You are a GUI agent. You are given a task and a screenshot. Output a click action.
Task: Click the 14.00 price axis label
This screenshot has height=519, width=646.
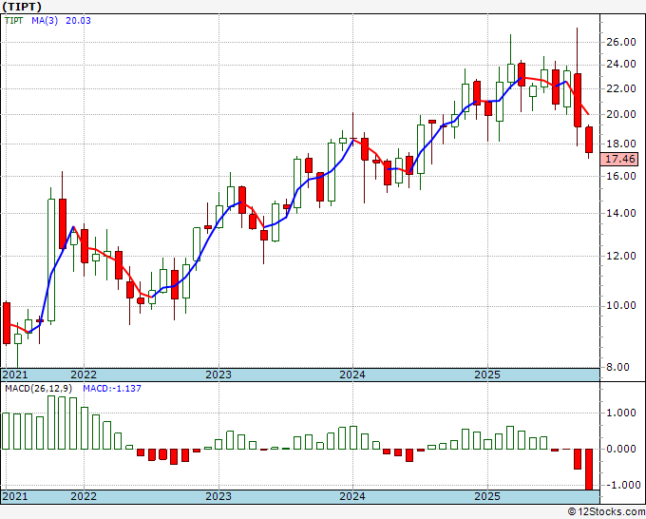pos(621,213)
